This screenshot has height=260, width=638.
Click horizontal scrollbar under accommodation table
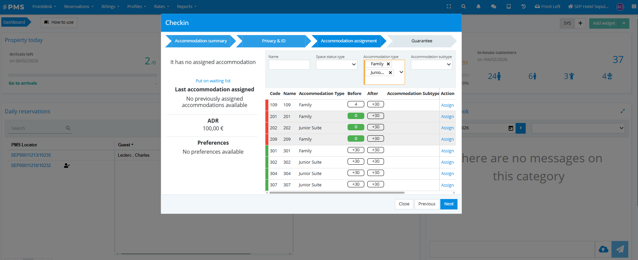(337, 193)
